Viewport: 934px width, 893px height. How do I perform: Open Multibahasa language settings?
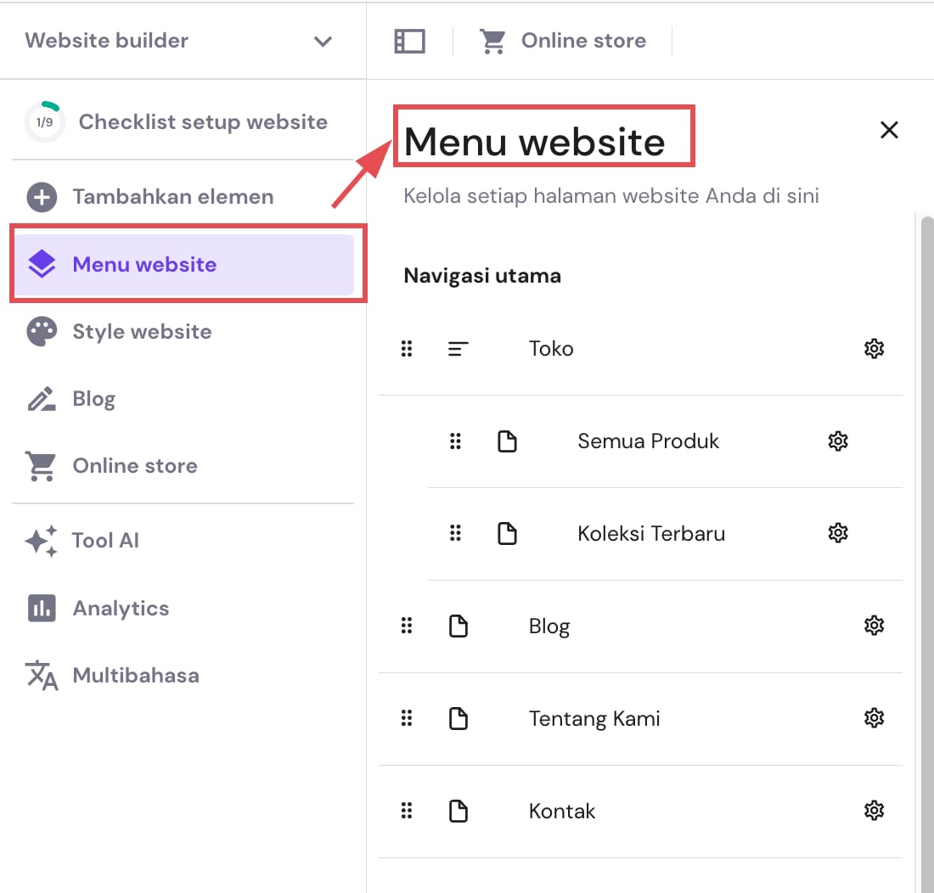[136, 676]
